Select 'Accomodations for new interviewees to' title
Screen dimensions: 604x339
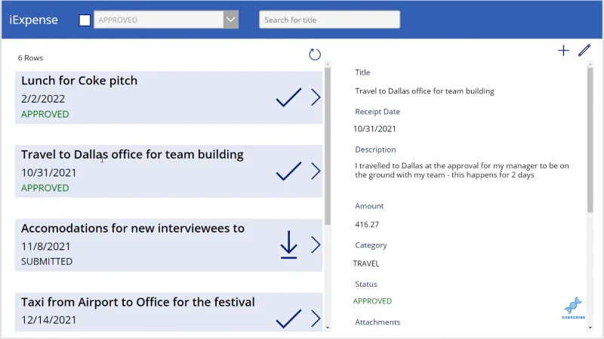(133, 228)
